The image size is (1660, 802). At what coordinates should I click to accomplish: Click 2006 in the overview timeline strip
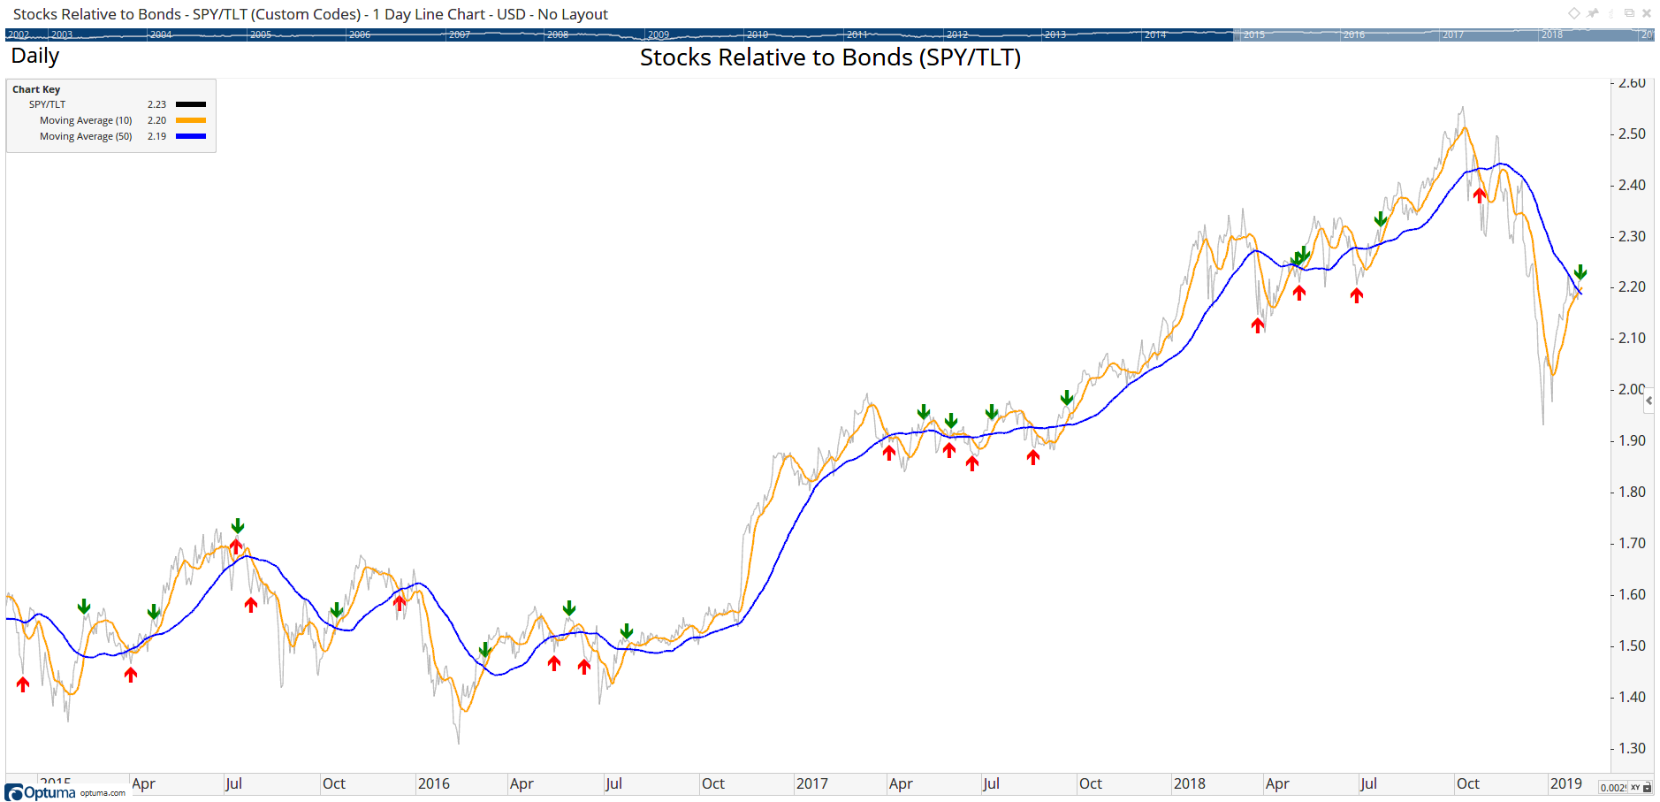[360, 34]
